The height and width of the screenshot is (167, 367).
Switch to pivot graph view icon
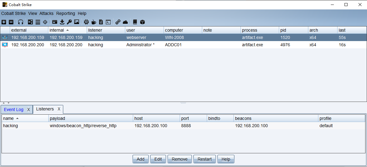(x=30, y=22)
